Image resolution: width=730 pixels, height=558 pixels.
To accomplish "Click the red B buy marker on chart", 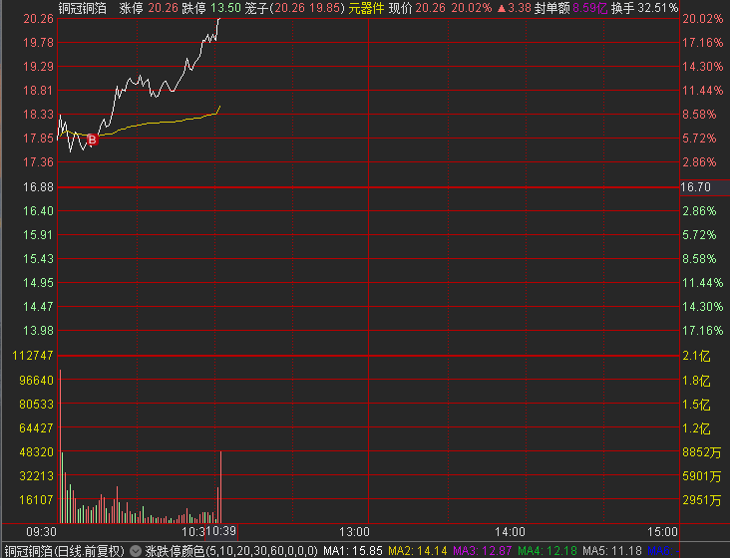I will point(92,139).
